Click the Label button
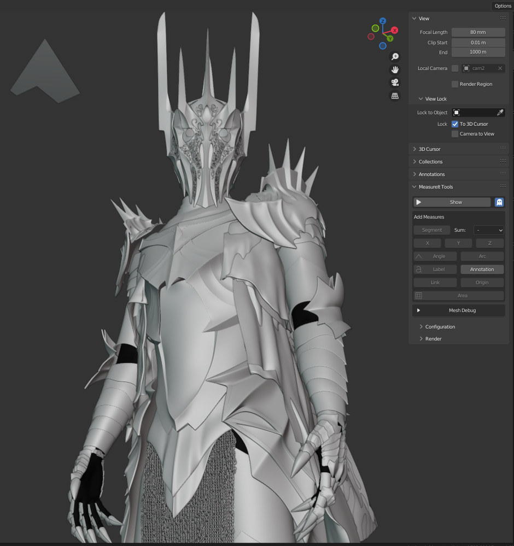The width and height of the screenshot is (514, 546). (435, 269)
